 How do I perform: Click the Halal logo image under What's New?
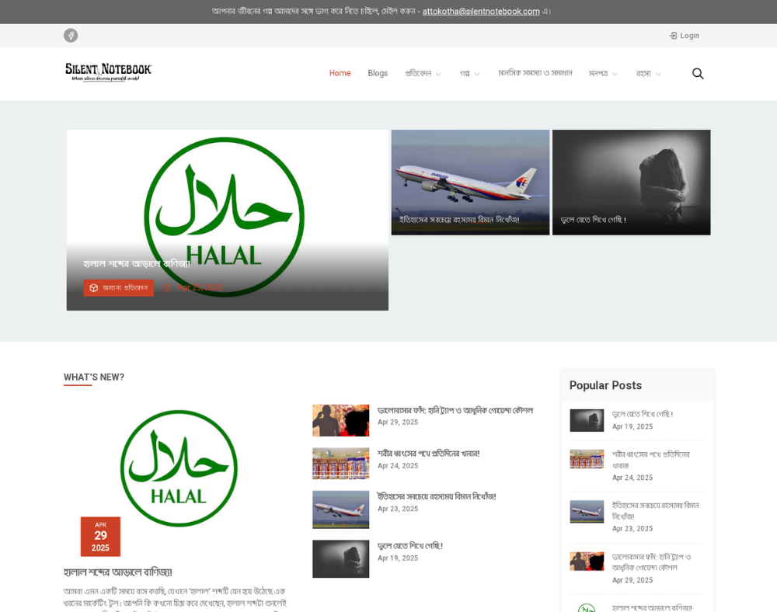click(179, 468)
